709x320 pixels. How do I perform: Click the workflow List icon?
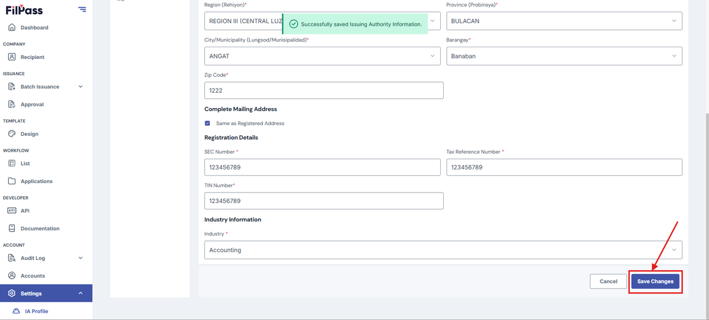click(x=12, y=164)
